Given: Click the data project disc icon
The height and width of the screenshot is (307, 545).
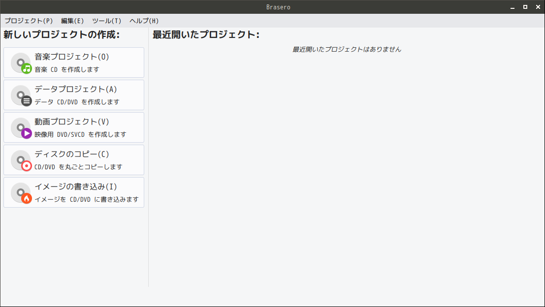Looking at the screenshot, I should tap(21, 95).
